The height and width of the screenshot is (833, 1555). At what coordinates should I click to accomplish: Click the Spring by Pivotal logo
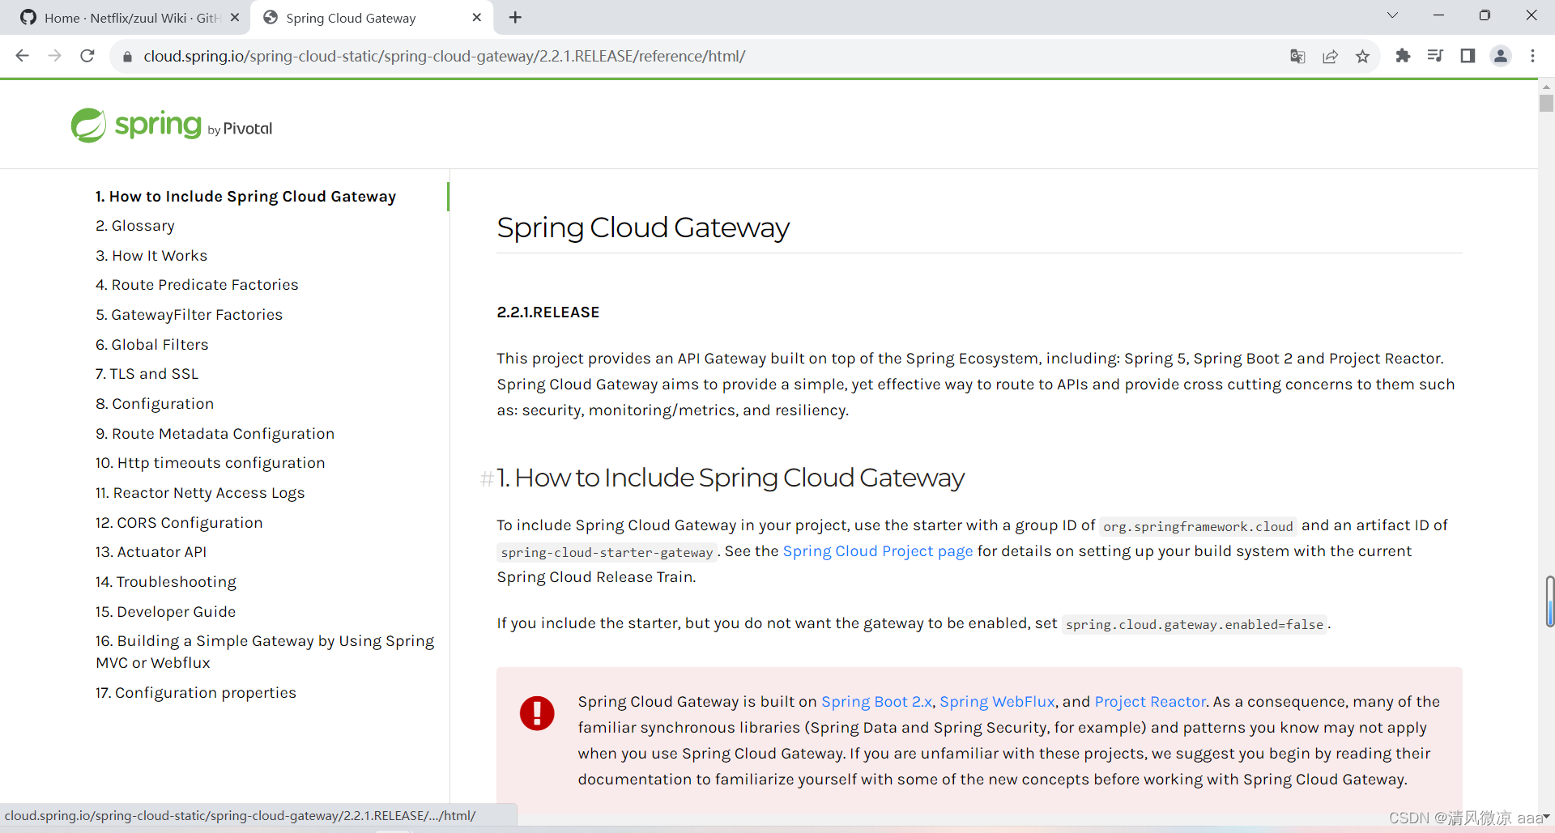(x=172, y=125)
